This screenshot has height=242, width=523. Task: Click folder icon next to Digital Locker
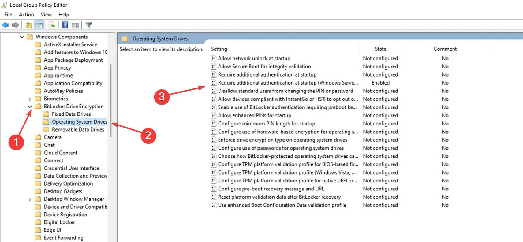(x=38, y=222)
